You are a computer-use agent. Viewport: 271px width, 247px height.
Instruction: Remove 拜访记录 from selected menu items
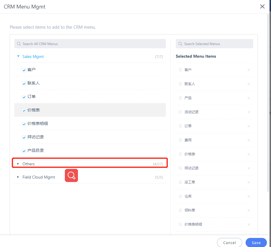point(249,168)
